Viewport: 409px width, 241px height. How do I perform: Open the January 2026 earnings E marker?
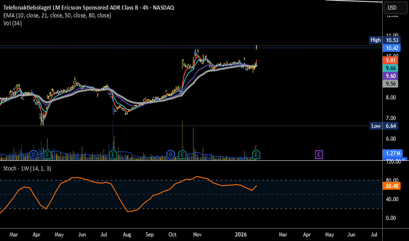click(256, 155)
